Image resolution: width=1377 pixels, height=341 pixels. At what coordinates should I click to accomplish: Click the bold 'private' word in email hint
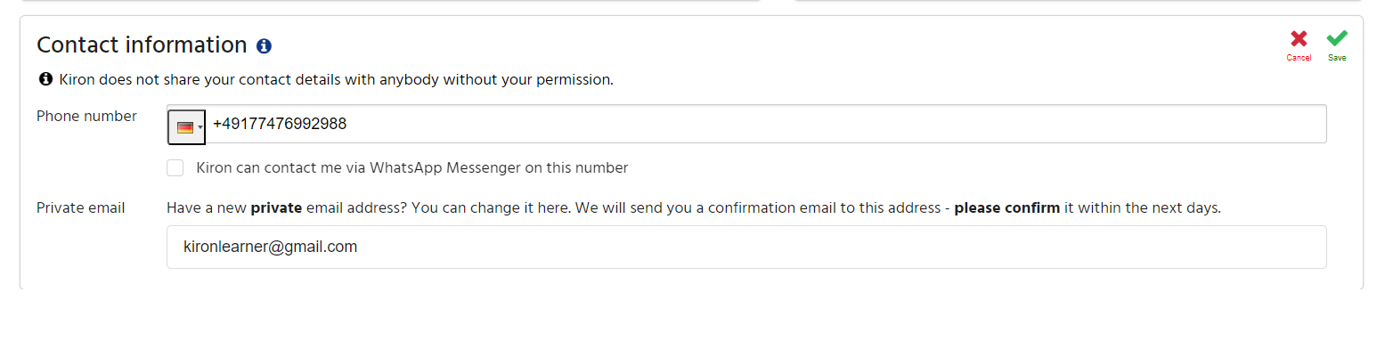pos(276,208)
